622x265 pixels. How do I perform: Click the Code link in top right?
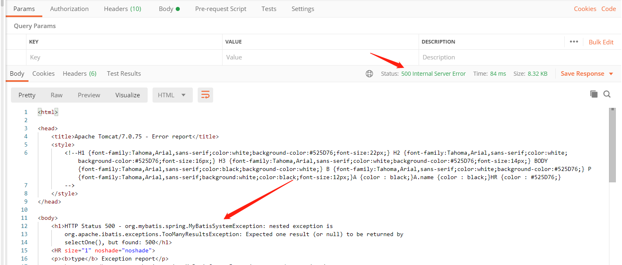[x=608, y=8]
